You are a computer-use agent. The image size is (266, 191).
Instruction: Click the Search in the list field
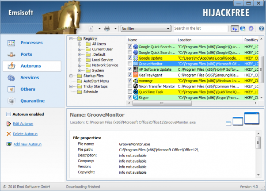tap(201, 29)
